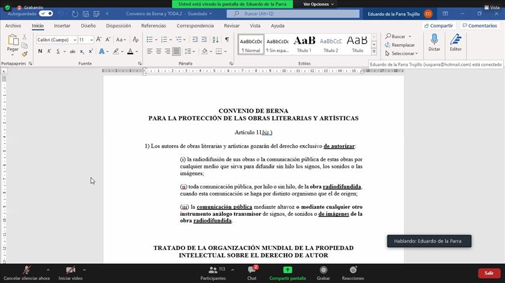Click the Comentarios button
Screen dimensions: 505x283
pyautogui.click(x=480, y=26)
